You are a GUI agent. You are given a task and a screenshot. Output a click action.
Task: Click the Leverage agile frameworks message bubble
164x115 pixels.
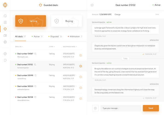click(x=125, y=29)
